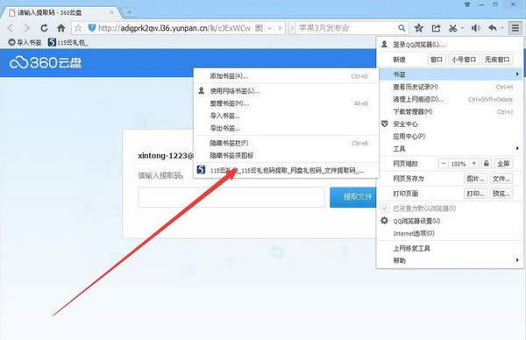The image size is (526, 340).
Task: Click the 360云盘 cloud logo
Action: click(46, 63)
